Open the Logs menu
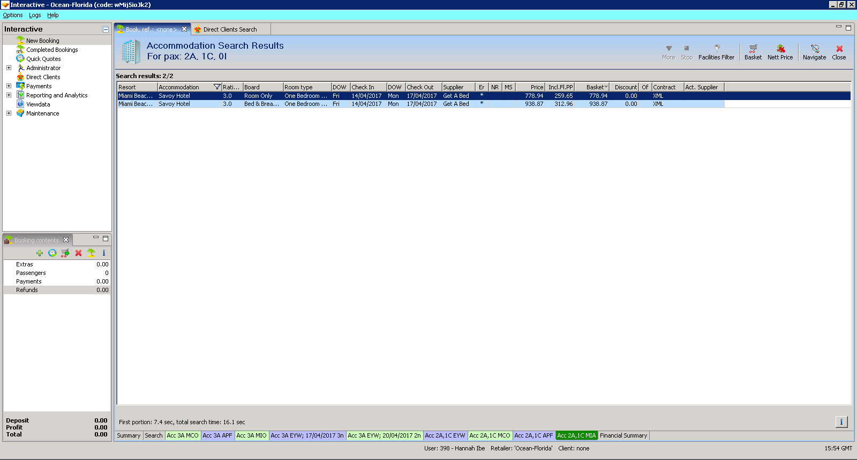This screenshot has height=460, width=857. [35, 16]
